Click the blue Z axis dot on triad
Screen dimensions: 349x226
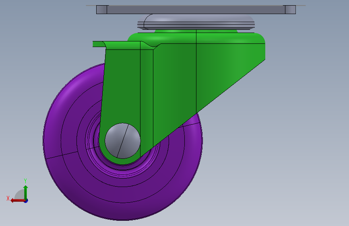click(x=26, y=201)
